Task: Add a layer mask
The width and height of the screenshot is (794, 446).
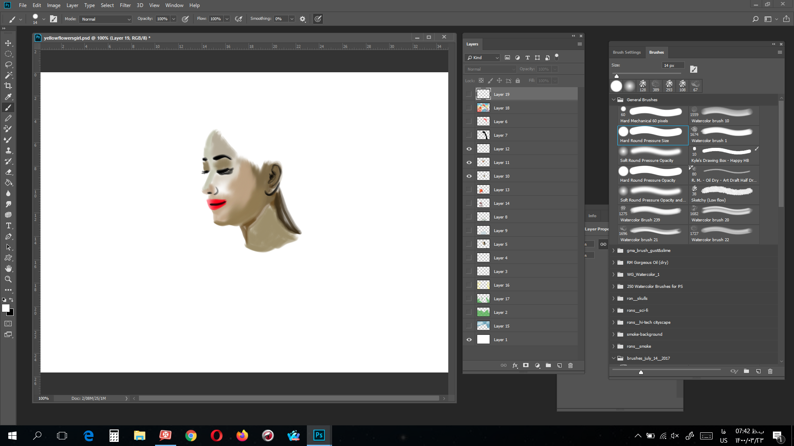Action: [x=526, y=365]
